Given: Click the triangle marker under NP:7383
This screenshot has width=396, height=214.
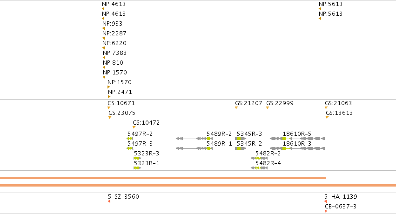Looking at the screenshot, I should (x=104, y=58).
